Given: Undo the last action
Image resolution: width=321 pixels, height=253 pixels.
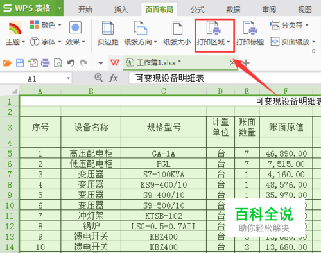Looking at the screenshot, I should coord(71,63).
